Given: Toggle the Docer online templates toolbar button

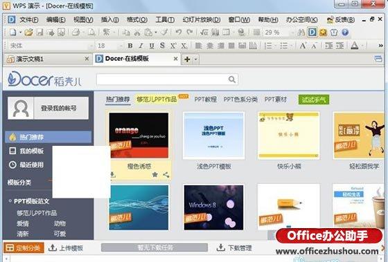Looking at the screenshot, I should point(312,32).
